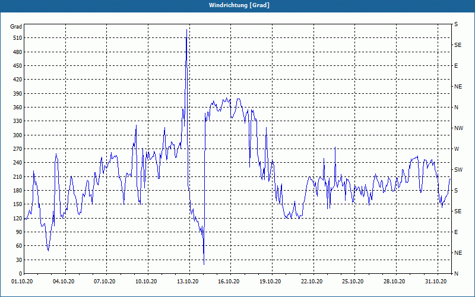Click the E compass label level with 90

pos(456,232)
